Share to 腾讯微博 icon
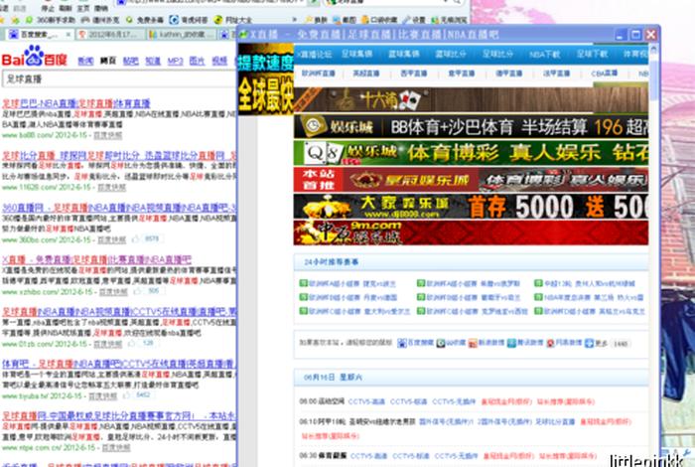The height and width of the screenshot is (467, 695). (x=511, y=343)
